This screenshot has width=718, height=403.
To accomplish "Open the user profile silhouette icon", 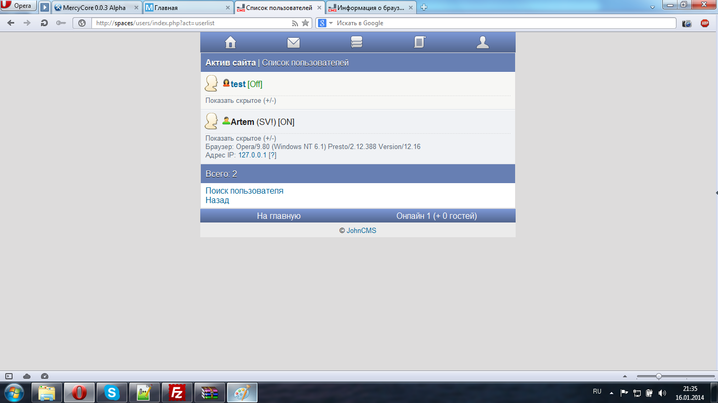I will (483, 43).
